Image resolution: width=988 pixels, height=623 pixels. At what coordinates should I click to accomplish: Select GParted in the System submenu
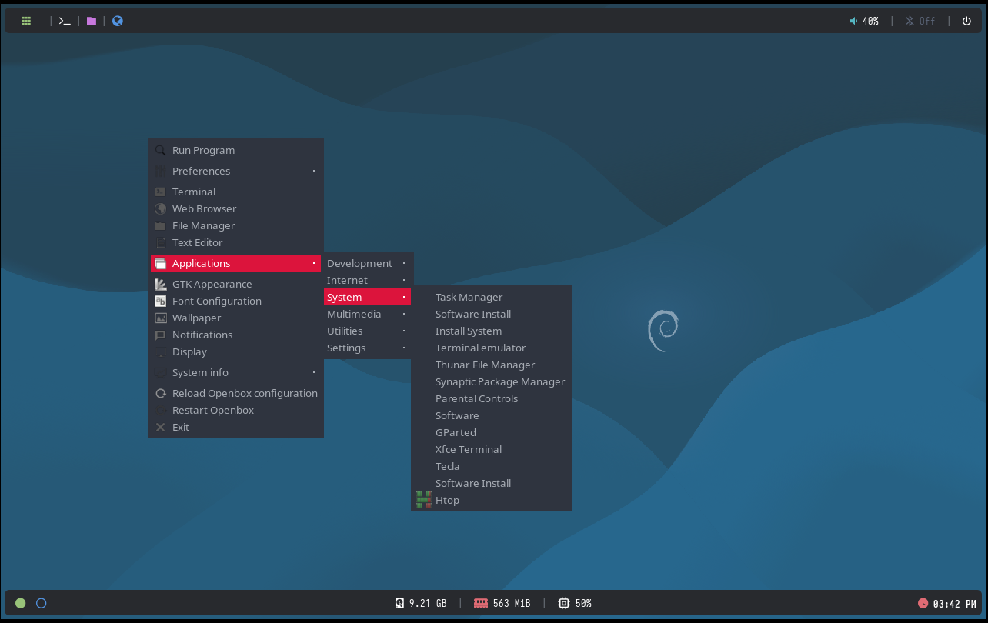[x=456, y=432]
